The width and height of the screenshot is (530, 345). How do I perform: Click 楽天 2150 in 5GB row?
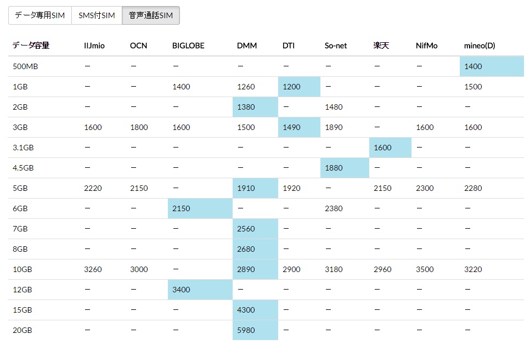(382, 188)
